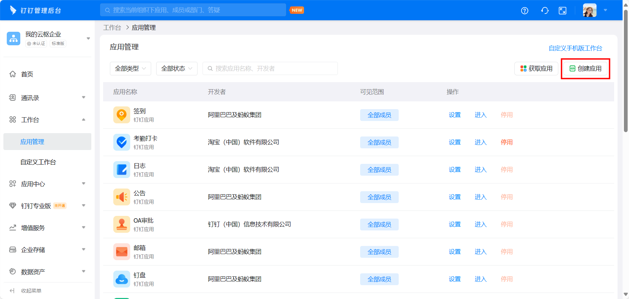Click the fullscreen expand icon
The width and height of the screenshot is (629, 299).
point(563,10)
